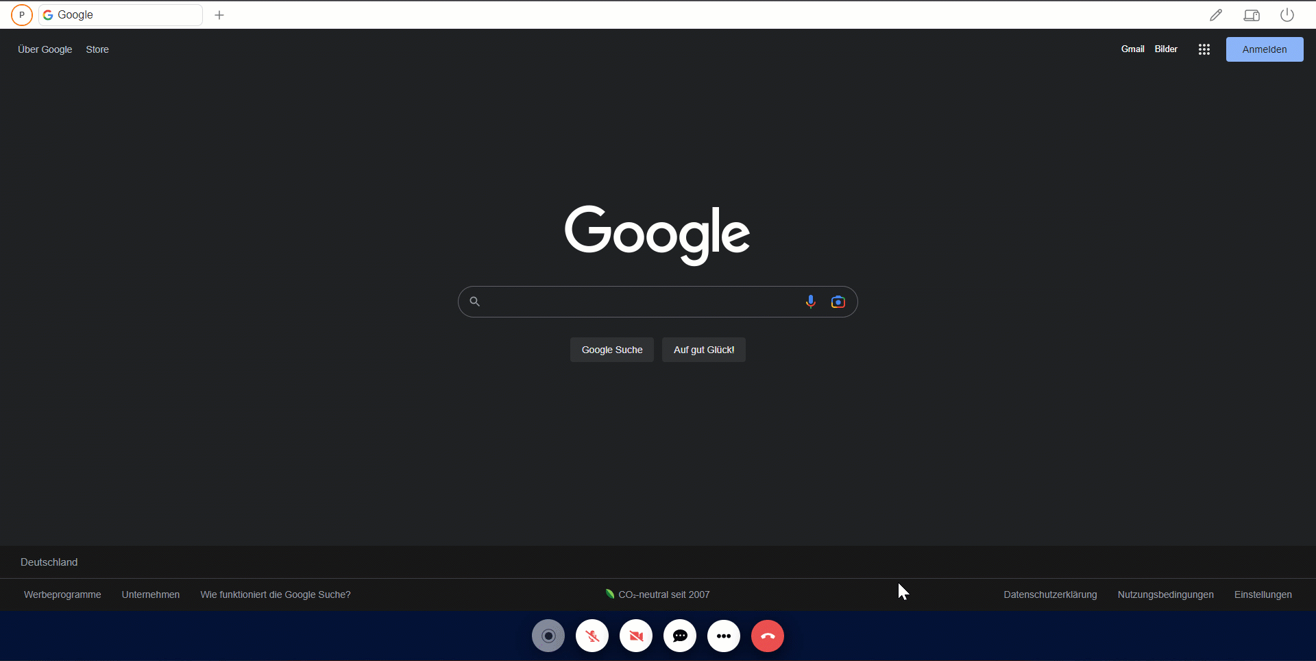The height and width of the screenshot is (661, 1316).
Task: Search by image with camera icon
Action: coord(838,302)
